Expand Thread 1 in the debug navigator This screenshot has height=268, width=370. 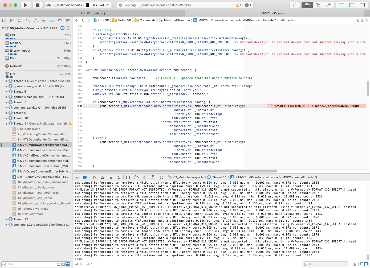[7, 81]
